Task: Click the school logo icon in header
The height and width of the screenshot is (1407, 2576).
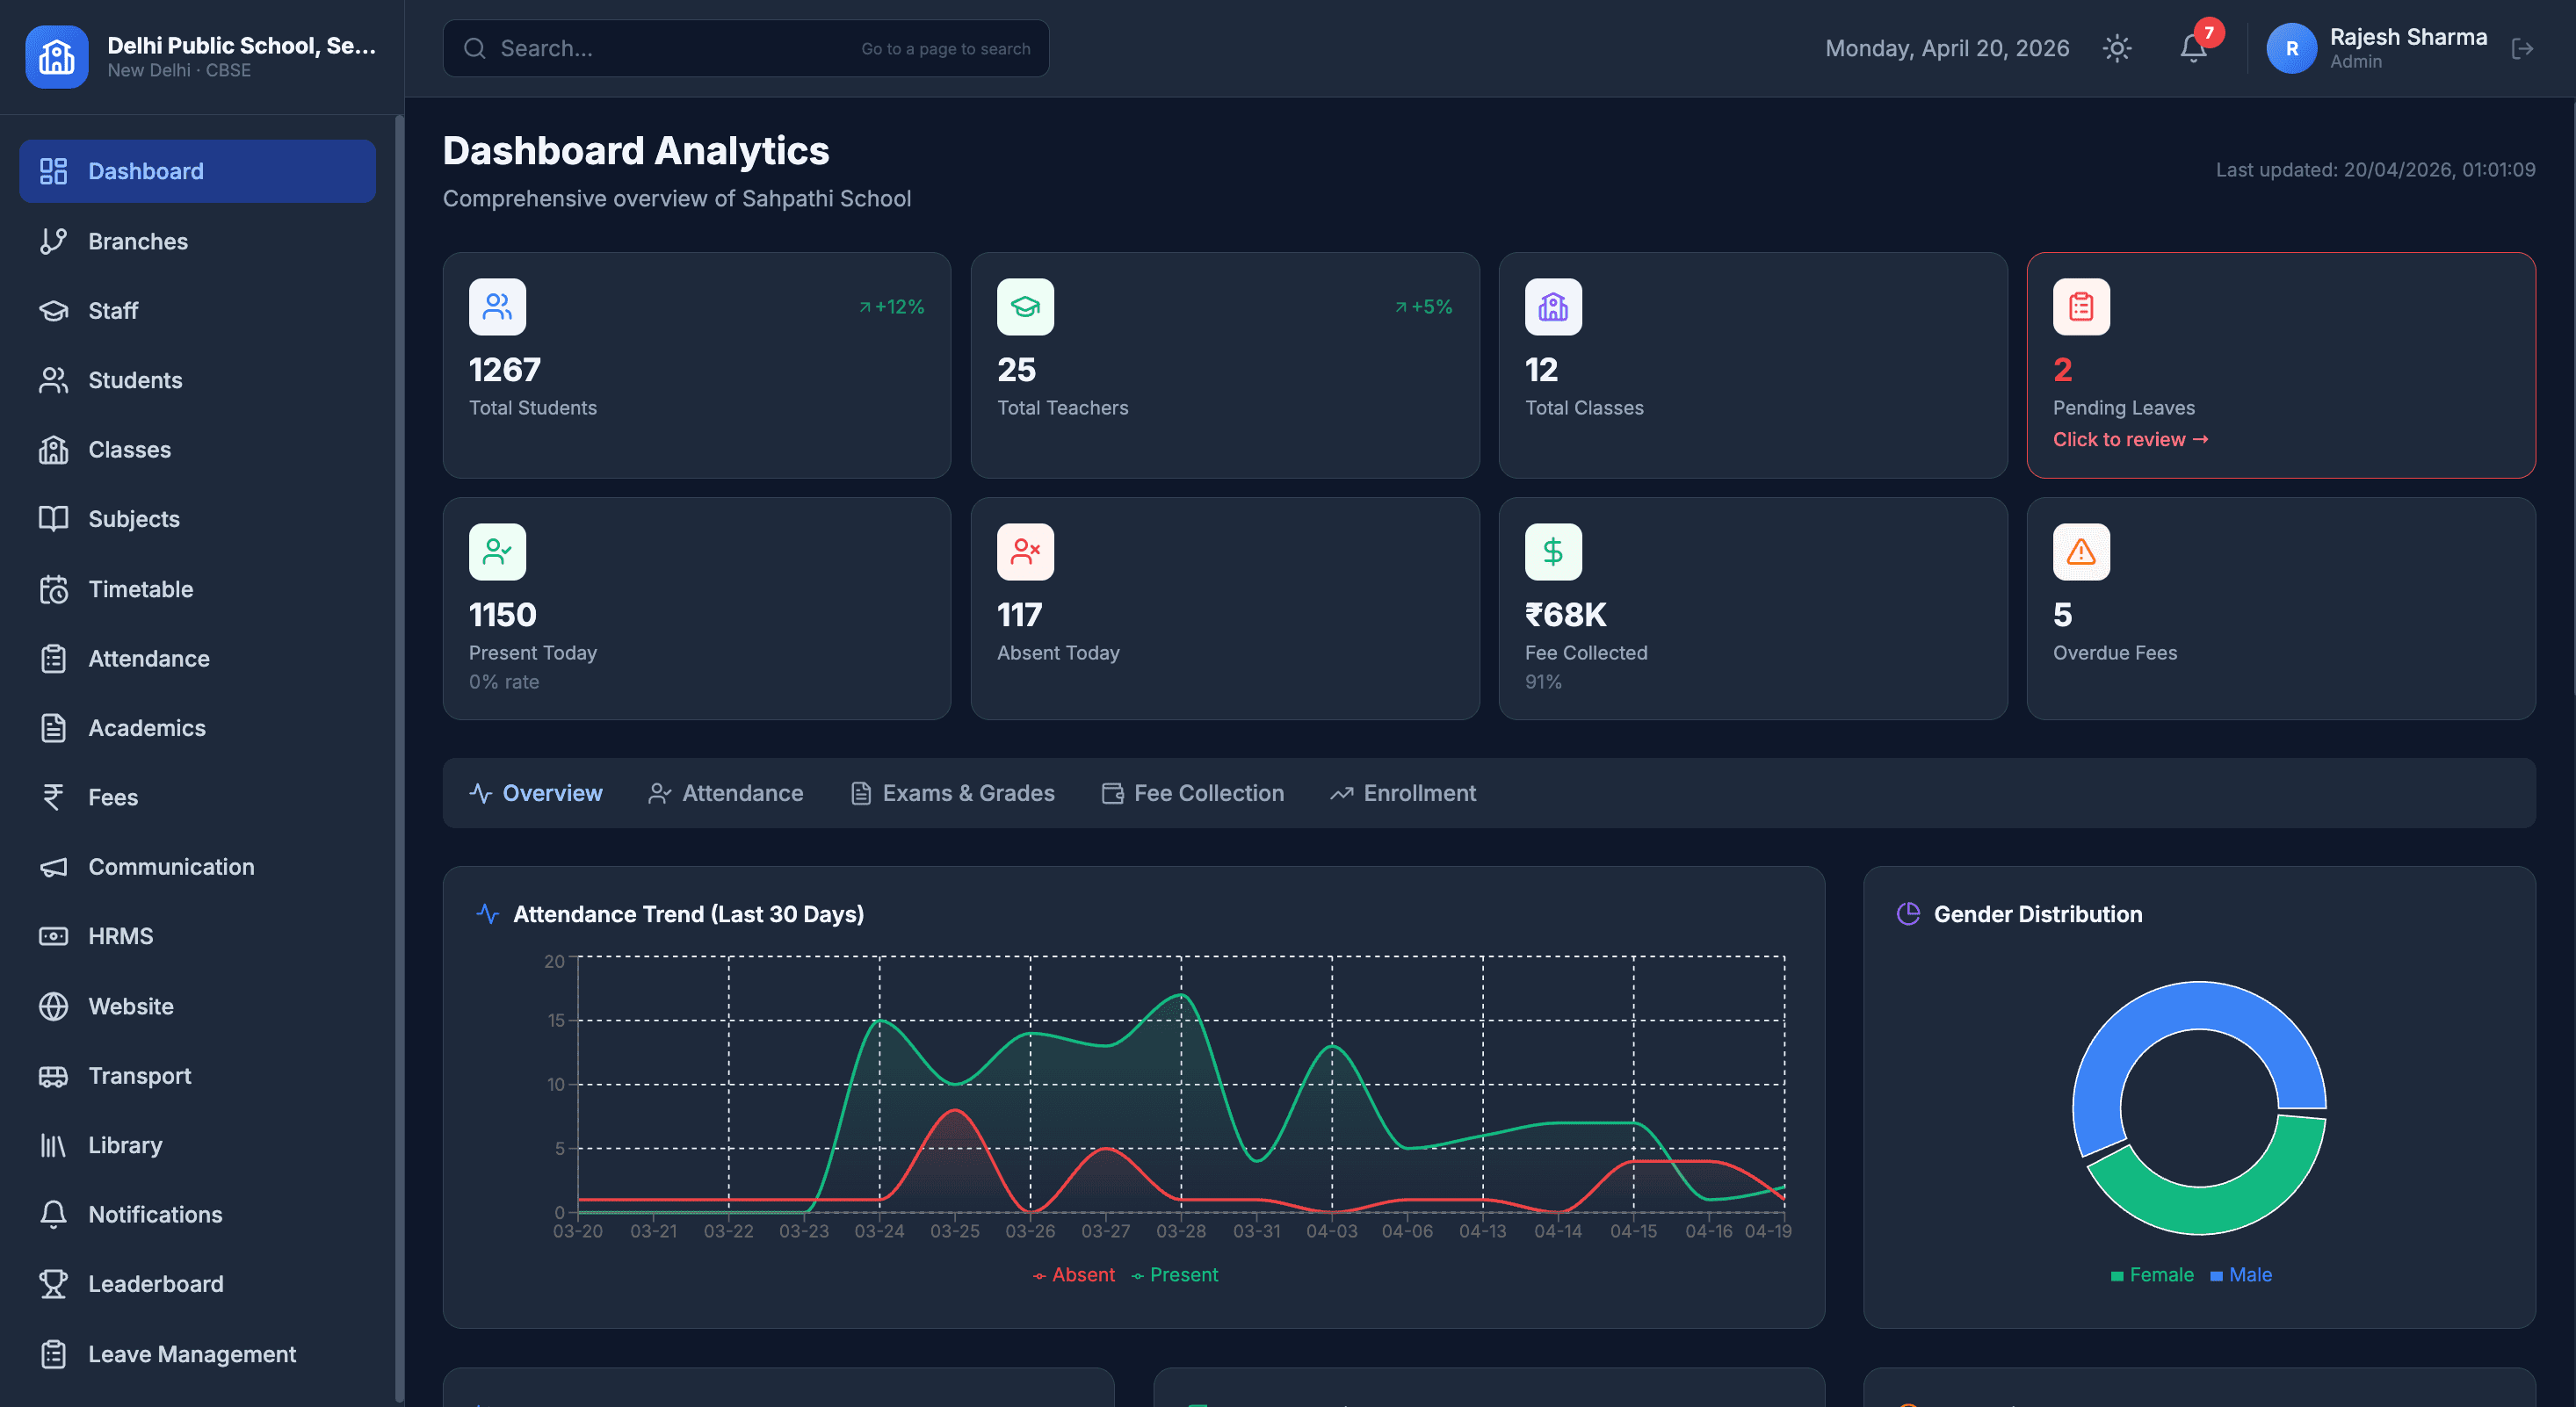Action: coord(57,57)
